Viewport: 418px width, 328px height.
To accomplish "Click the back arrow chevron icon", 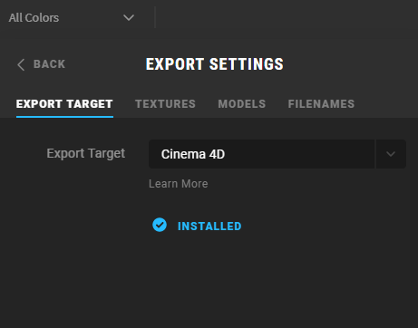I will pyautogui.click(x=21, y=64).
